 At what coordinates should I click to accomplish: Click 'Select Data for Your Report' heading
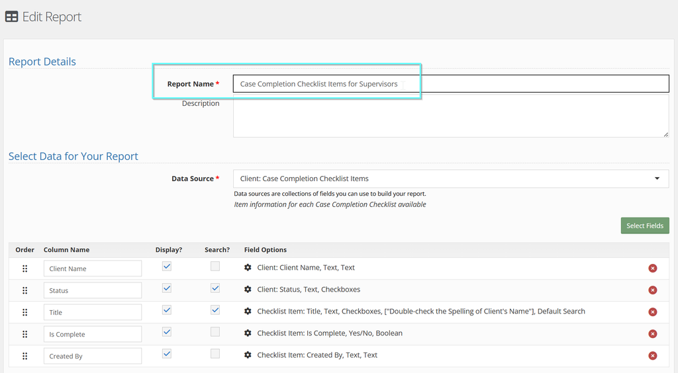[73, 156]
